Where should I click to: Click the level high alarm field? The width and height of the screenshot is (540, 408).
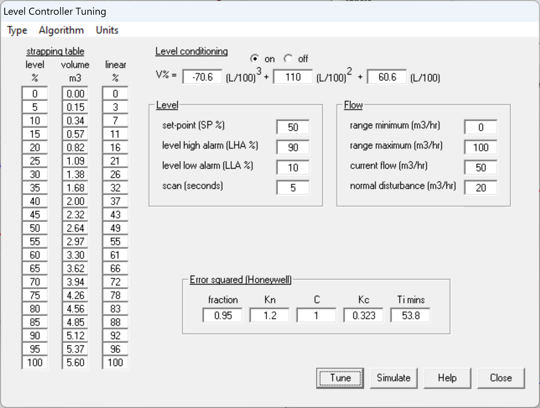click(293, 147)
